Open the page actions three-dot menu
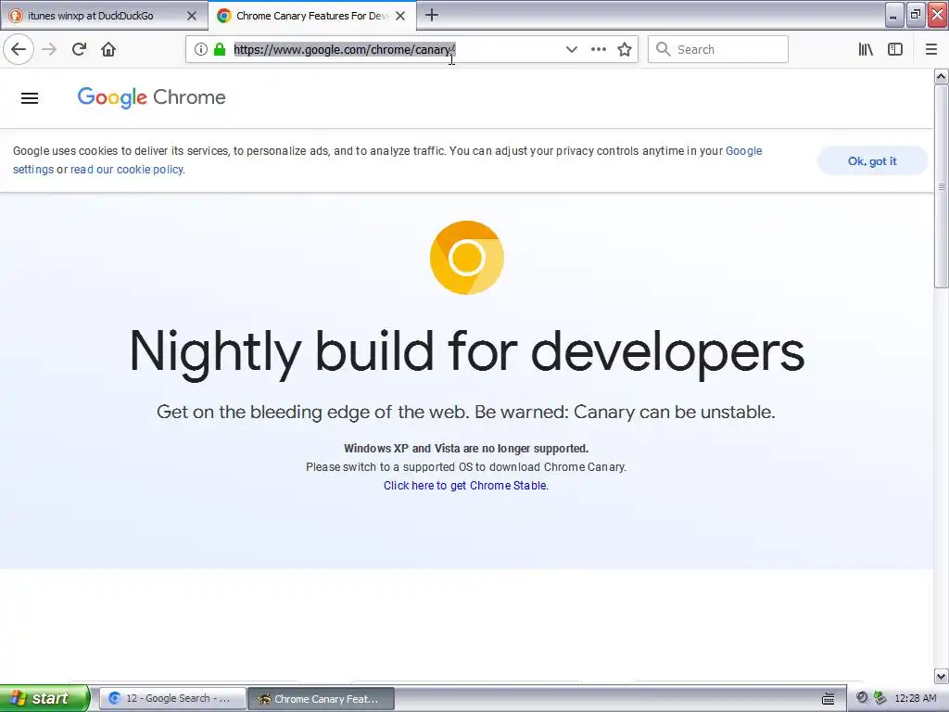The width and height of the screenshot is (949, 712). tap(598, 49)
